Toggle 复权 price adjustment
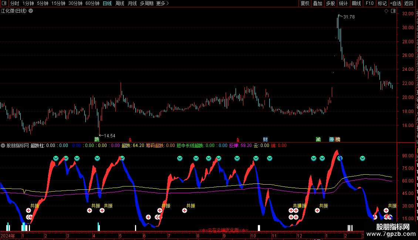The image size is (418, 240). tap(305, 3)
